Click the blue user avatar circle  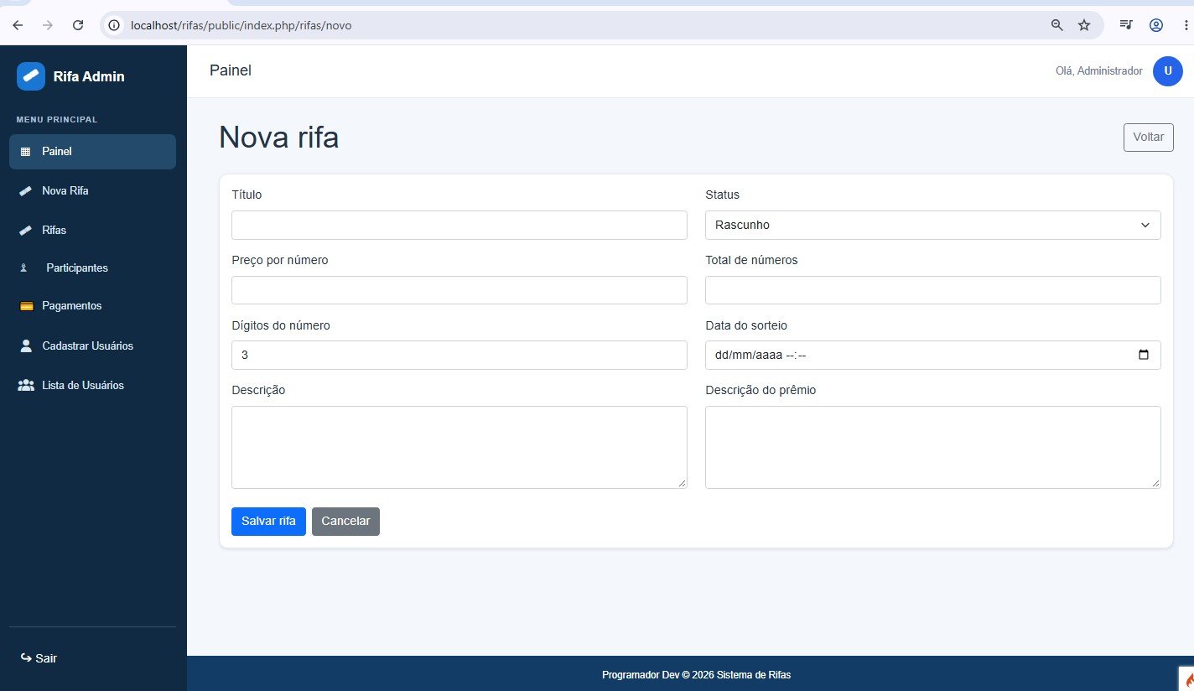point(1167,71)
